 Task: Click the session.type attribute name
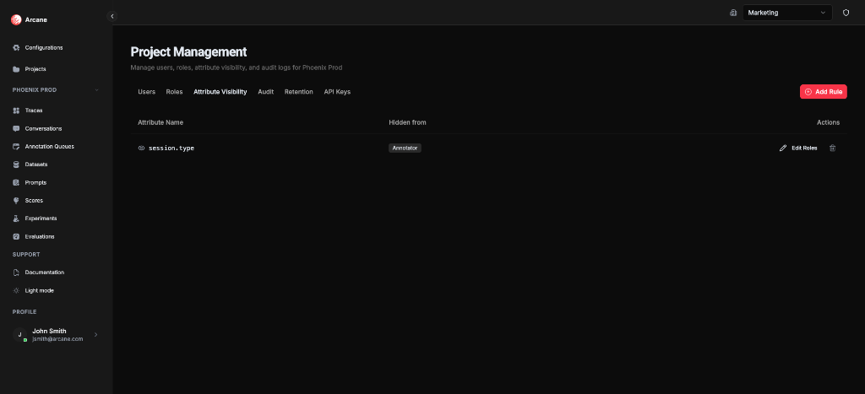coord(171,148)
